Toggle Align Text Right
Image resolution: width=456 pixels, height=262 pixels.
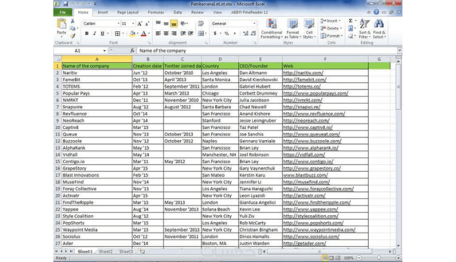174,34
